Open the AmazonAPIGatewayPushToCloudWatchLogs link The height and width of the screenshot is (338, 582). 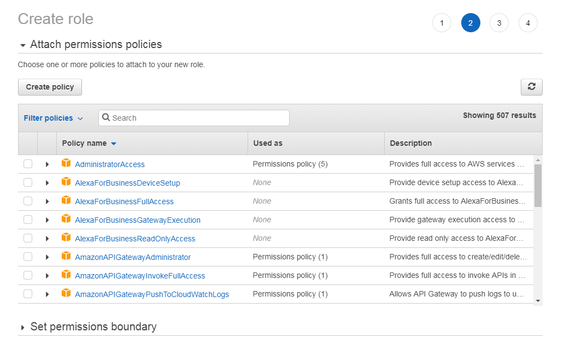tap(152, 294)
